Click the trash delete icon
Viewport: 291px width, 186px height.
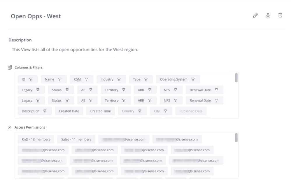280,15
